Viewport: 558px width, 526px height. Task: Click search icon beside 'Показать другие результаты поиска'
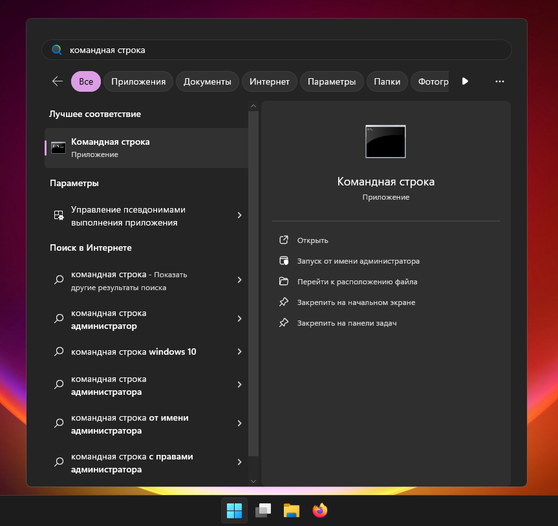tap(59, 280)
